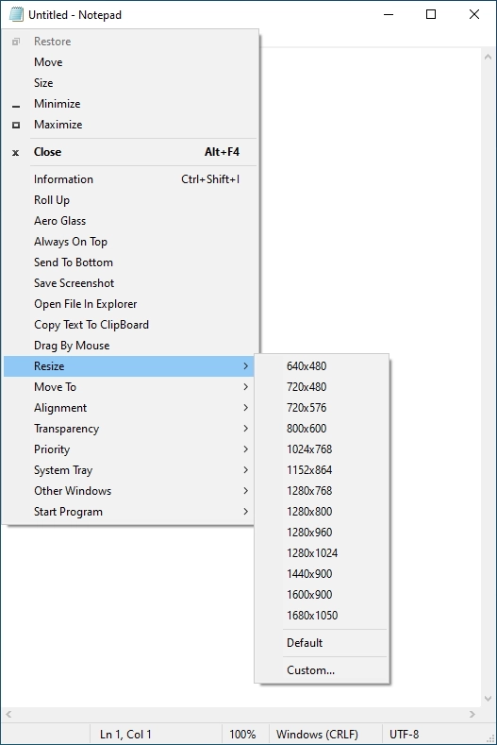Click the Minimize icon in the system menu
Viewport: 497px width, 745px height.
(x=16, y=107)
